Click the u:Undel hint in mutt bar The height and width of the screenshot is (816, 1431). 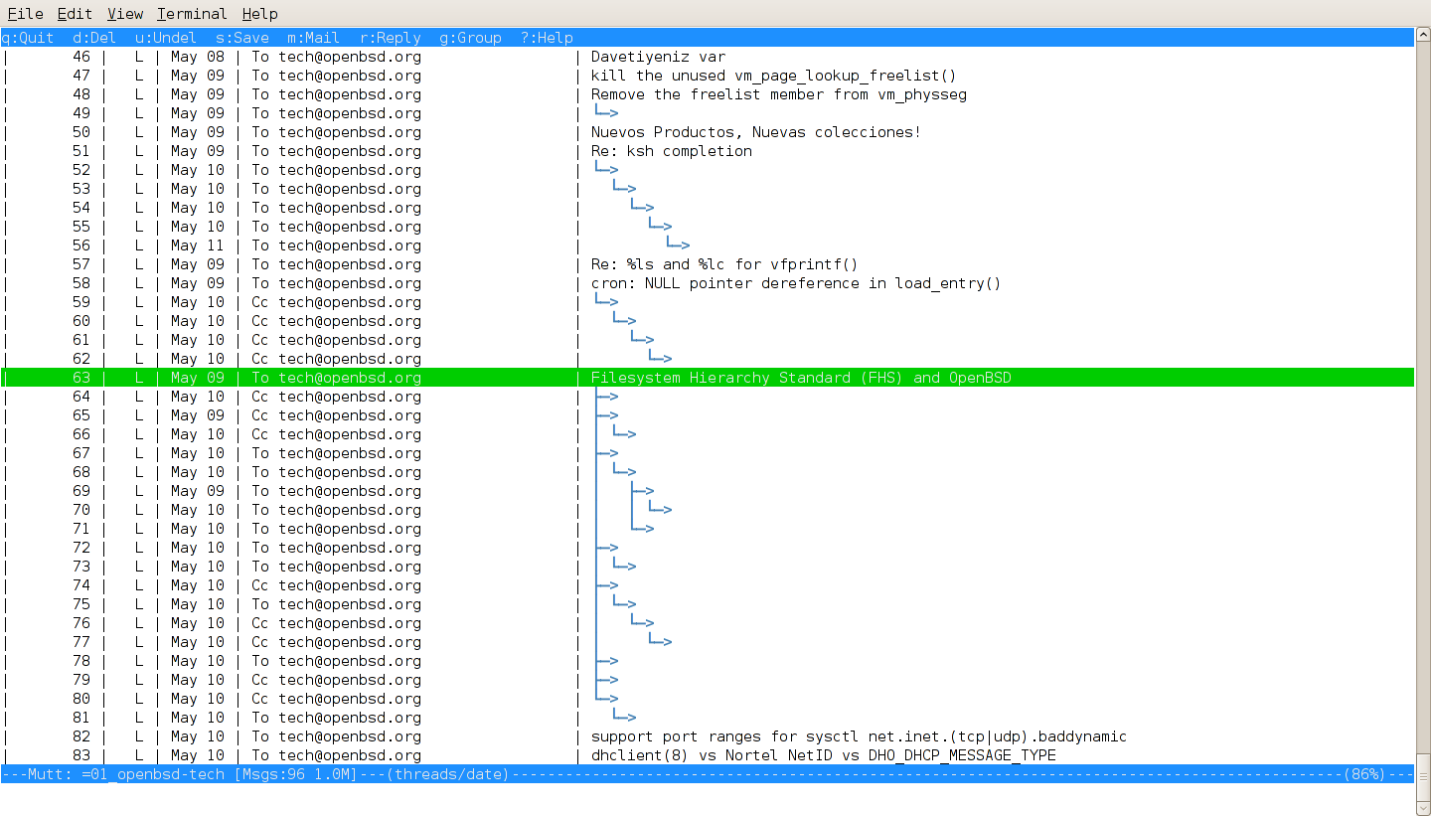[166, 38]
